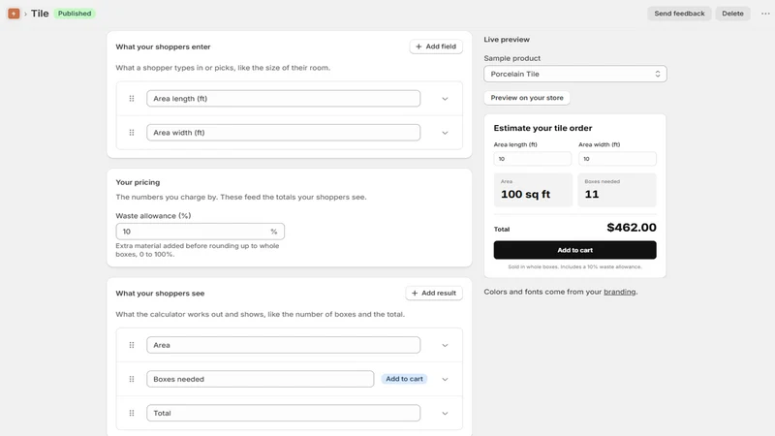This screenshot has height=436, width=775.
Task: Click the Tile page title
Action: 40,14
